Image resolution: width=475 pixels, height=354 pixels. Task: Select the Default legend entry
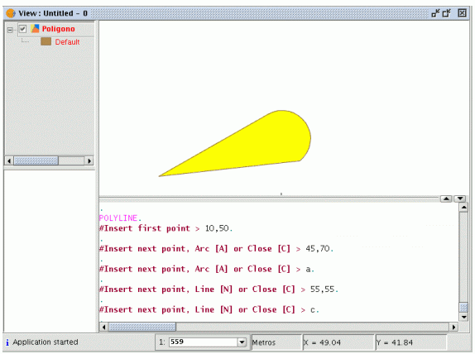click(67, 42)
